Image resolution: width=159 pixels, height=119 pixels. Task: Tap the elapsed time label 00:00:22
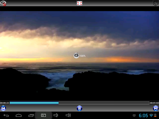(x=5, y=103)
